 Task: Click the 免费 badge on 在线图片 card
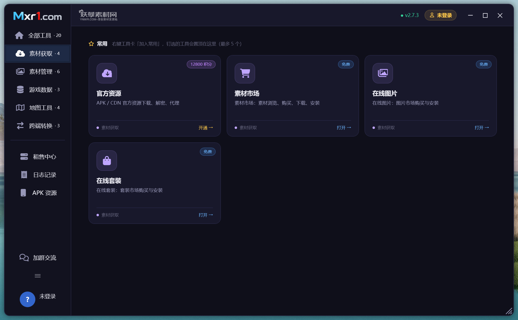click(484, 64)
